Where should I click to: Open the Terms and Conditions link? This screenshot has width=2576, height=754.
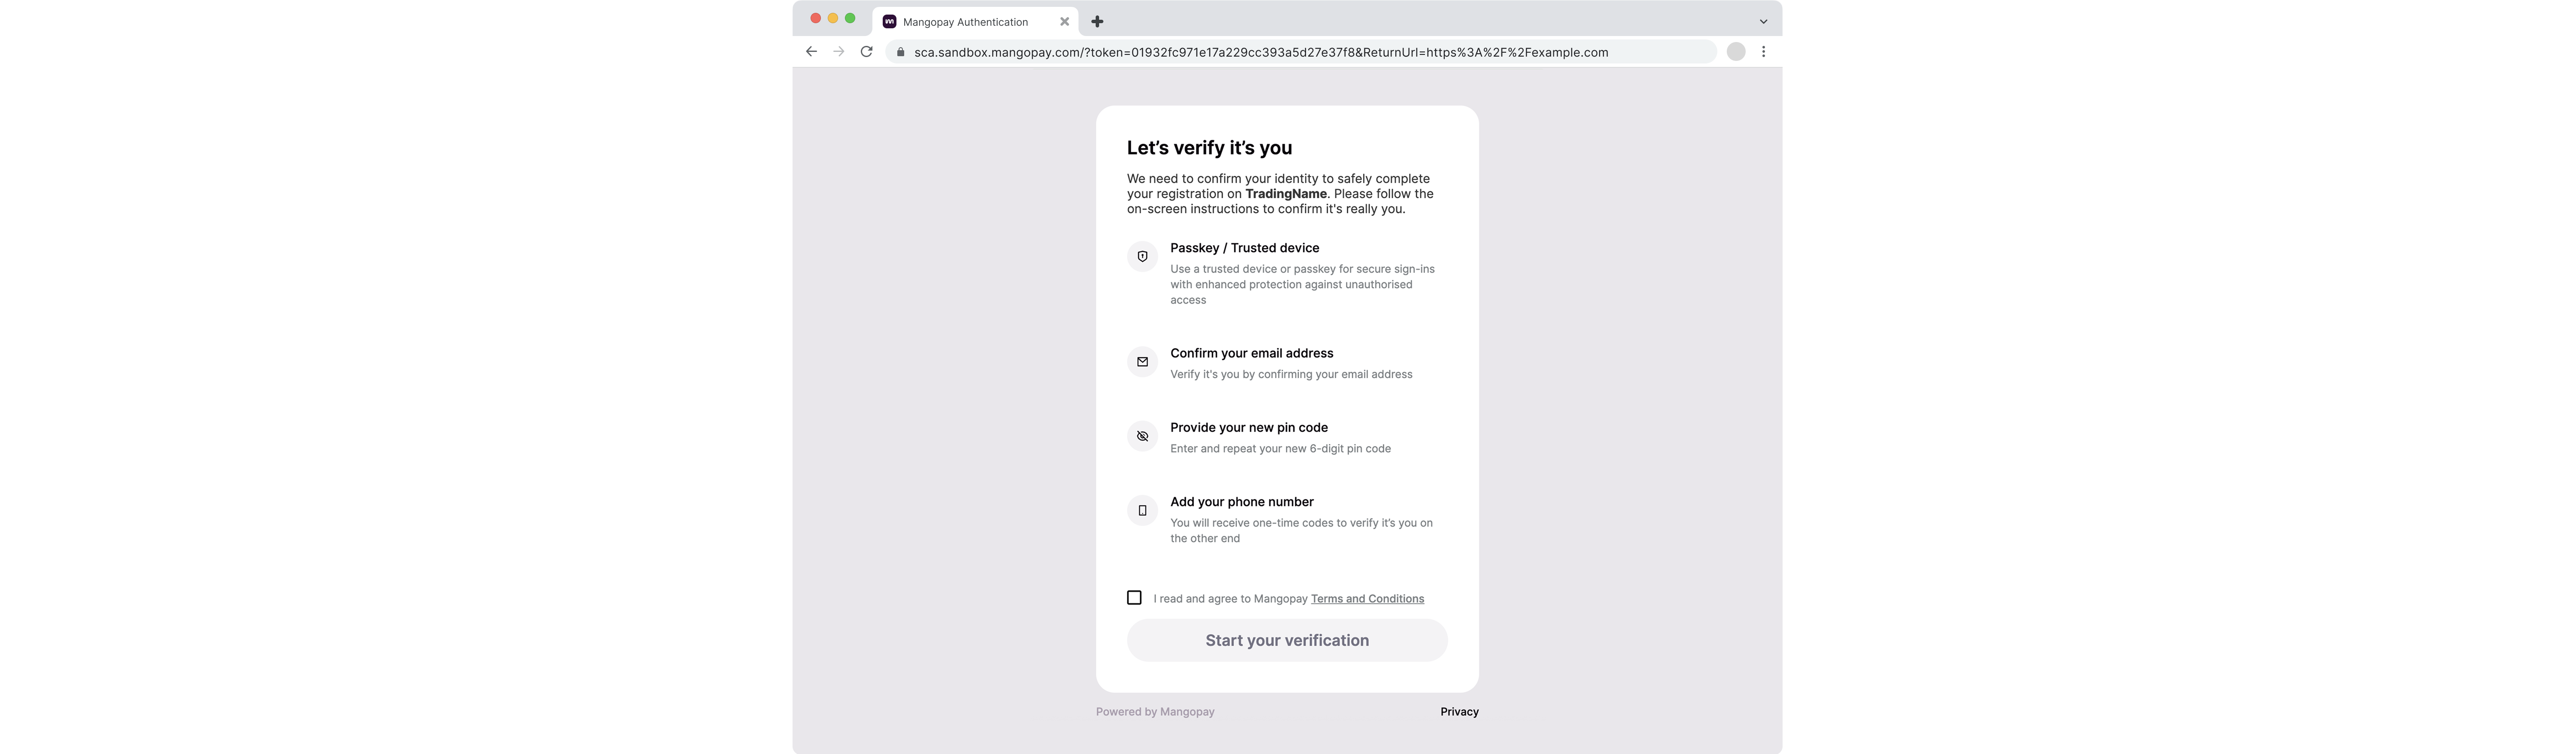point(1367,599)
